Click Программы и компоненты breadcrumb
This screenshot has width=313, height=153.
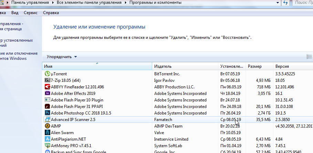point(156,3)
